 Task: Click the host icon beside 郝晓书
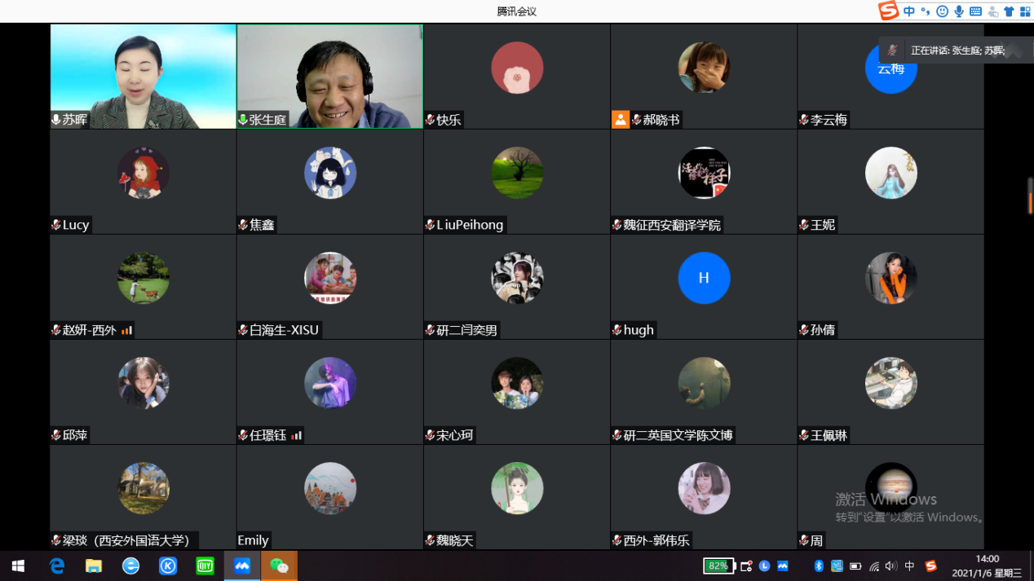[621, 120]
